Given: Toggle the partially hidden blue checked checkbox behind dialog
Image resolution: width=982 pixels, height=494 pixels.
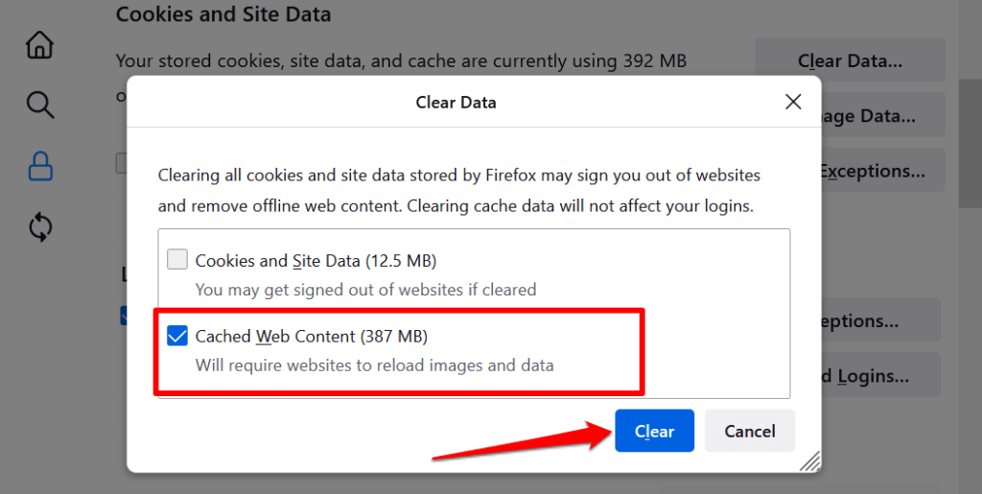Looking at the screenshot, I should (124, 316).
